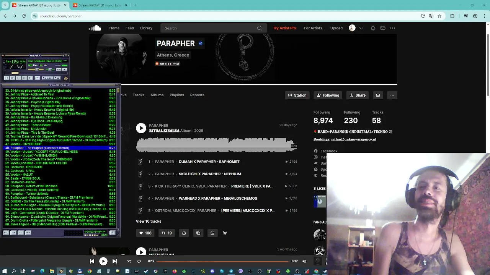Bookmark this page with the star icon
Screen dimensions: 490x275
pyautogui.click(x=439, y=16)
